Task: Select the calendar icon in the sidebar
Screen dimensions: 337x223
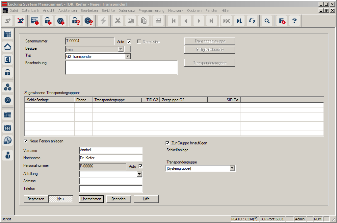Action: click(x=7, y=127)
